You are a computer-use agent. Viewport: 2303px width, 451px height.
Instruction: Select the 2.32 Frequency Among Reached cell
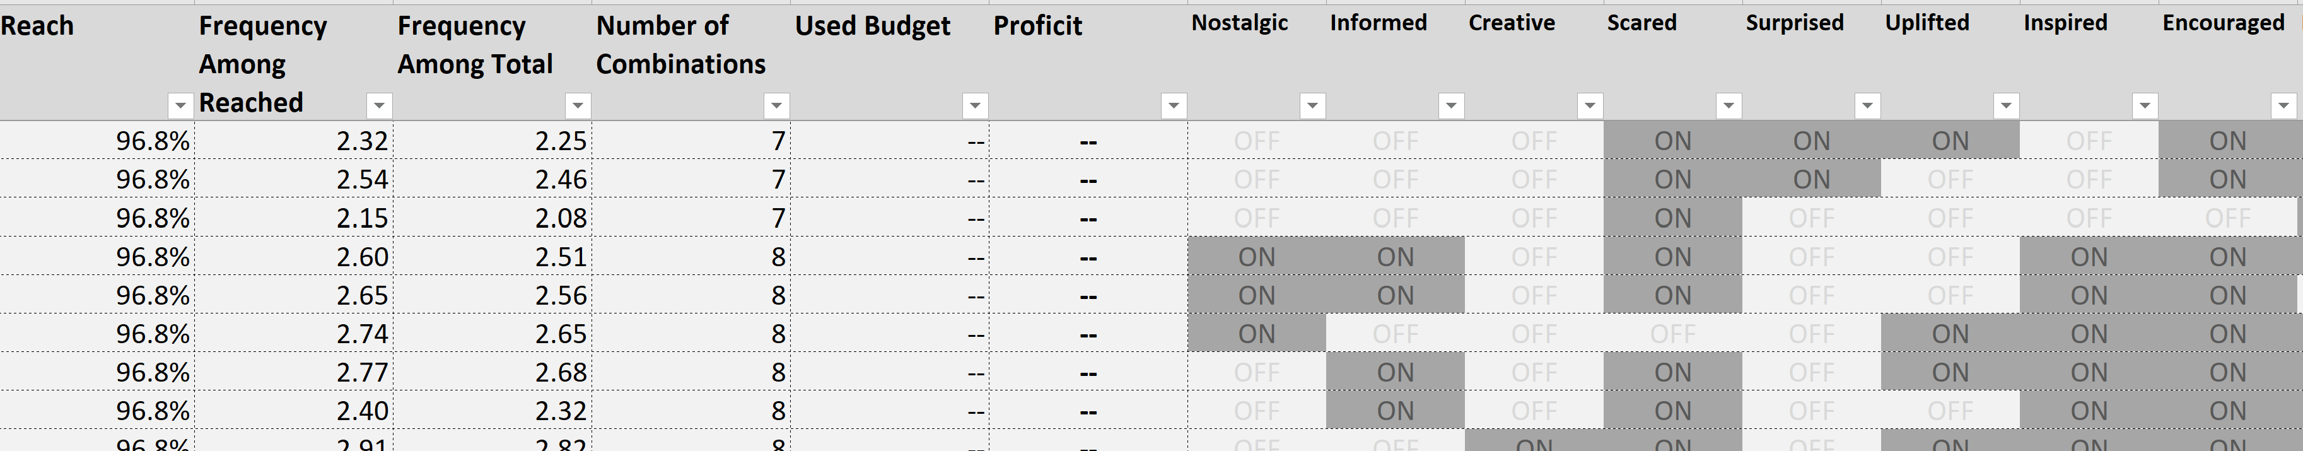pos(294,141)
